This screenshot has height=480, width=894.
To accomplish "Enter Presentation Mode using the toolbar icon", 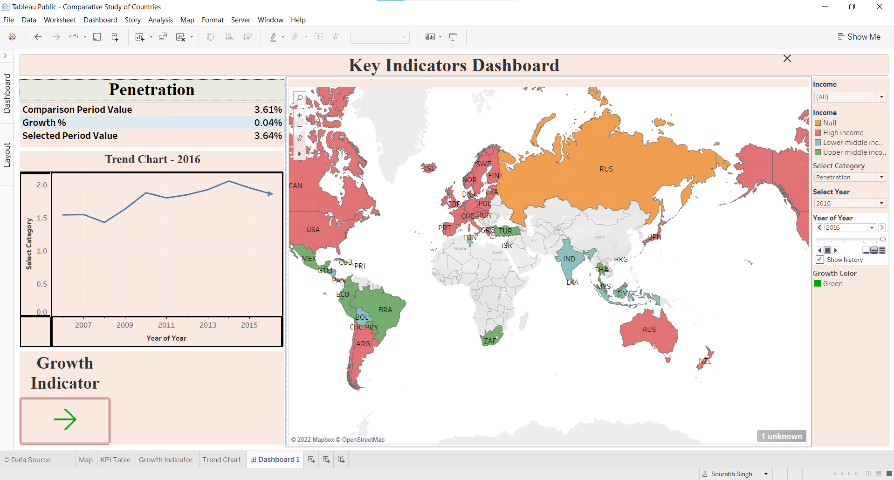I will (453, 37).
